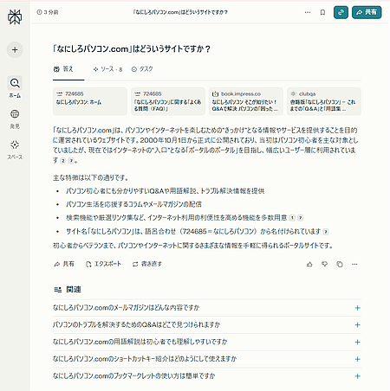This screenshot has height=391, width=390.
Task: Open related link なにしろパソコン.comのメールマガジンはどんな内容ですか
Action: coord(126,308)
